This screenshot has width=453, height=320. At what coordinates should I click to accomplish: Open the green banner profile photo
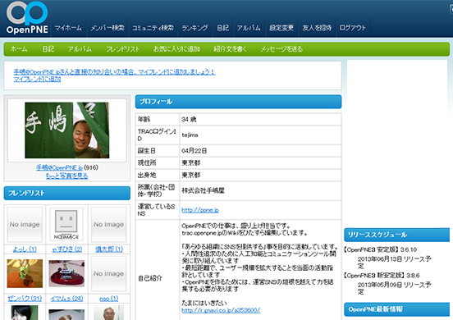(x=67, y=130)
